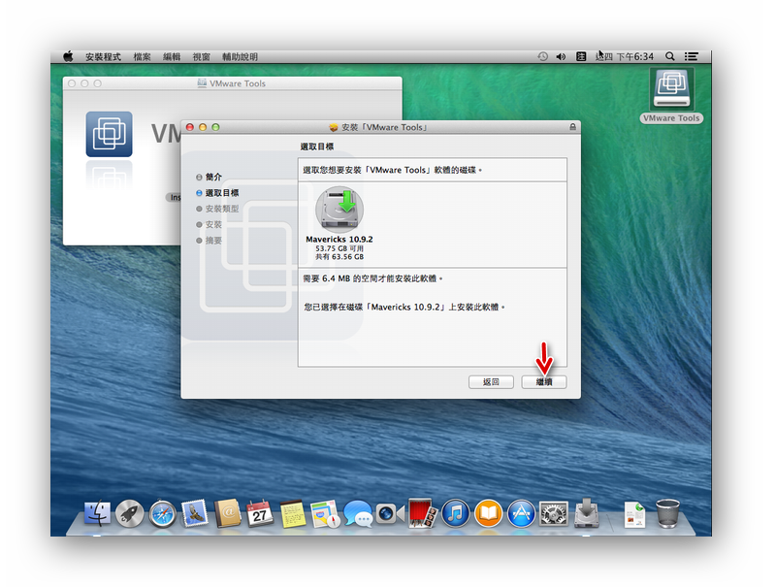Click the 選取目標 heading text
The height and width of the screenshot is (587, 776).
coord(317,147)
